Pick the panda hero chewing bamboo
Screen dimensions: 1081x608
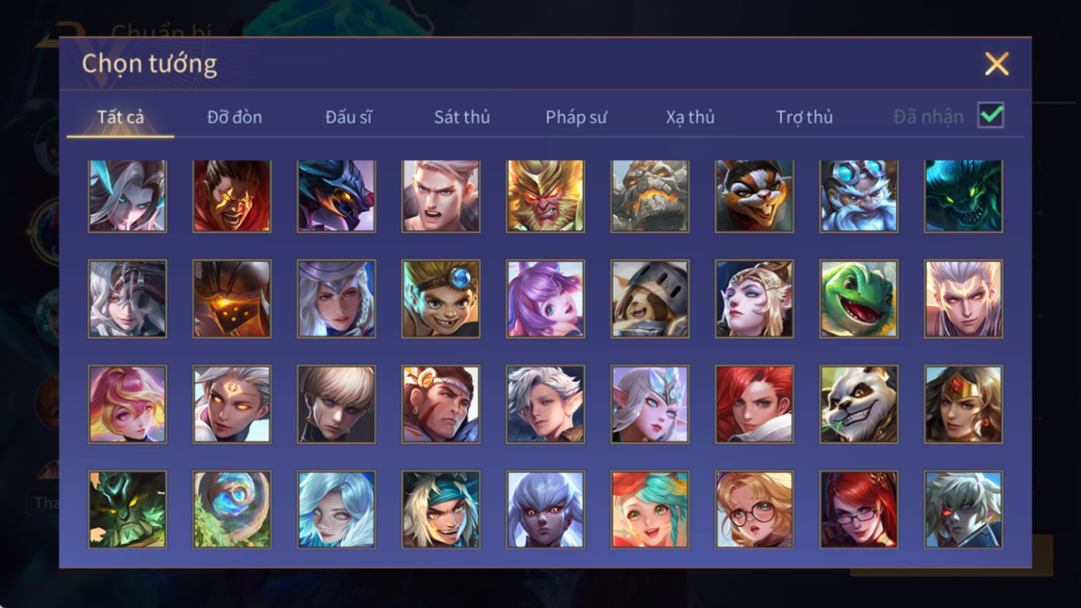point(858,404)
